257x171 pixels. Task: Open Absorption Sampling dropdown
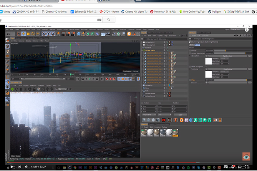[224, 58]
